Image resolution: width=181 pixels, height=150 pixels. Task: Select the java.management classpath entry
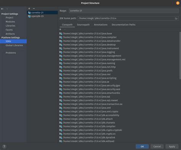click(x=90, y=56)
